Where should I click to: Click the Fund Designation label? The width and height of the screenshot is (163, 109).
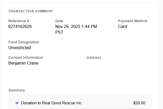click(x=24, y=42)
